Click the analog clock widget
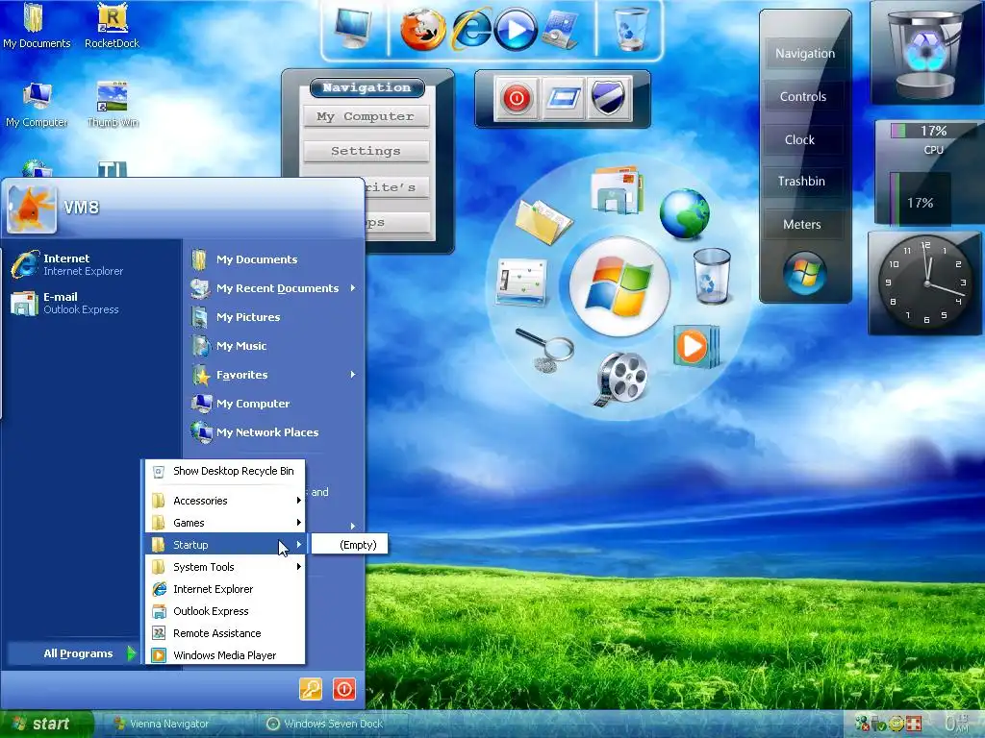Image resolution: width=985 pixels, height=738 pixels. click(925, 283)
